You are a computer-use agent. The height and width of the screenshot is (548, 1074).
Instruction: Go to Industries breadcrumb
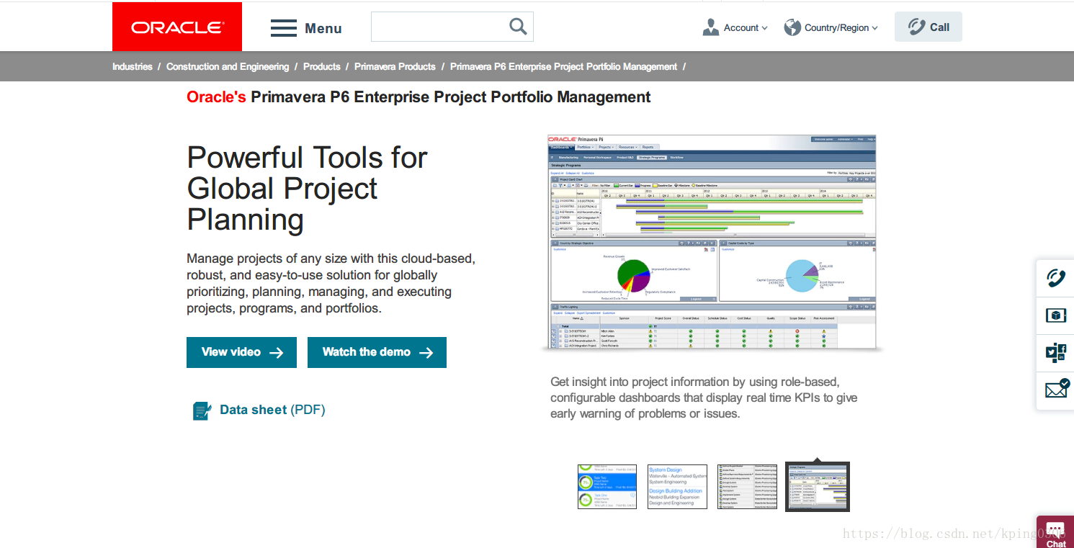[x=133, y=66]
